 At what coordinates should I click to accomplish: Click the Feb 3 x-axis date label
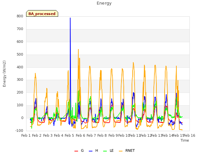(x=48, y=135)
